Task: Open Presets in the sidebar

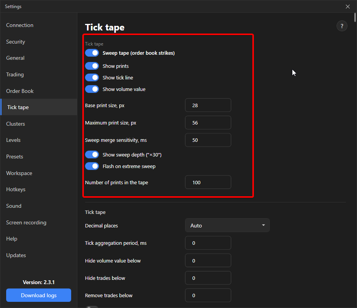Action: pyautogui.click(x=39, y=157)
